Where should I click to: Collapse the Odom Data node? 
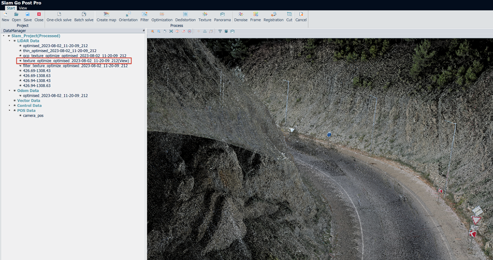(x=9, y=91)
